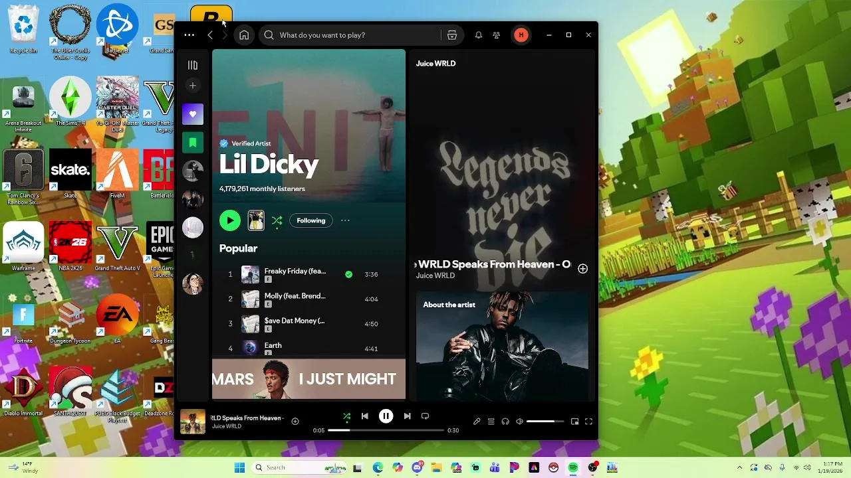
Task: Show hidden system tray icons chevron
Action: [x=739, y=467]
